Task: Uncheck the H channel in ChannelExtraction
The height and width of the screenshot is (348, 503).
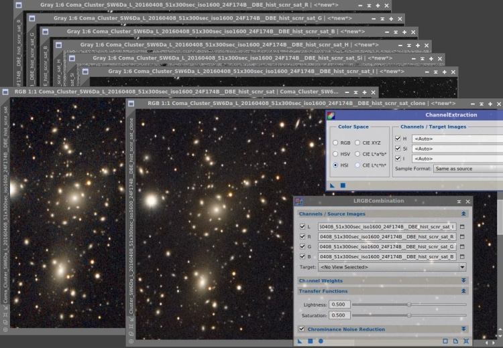Action: point(398,139)
